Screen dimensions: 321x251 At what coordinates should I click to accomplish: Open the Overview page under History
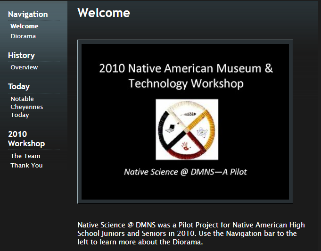tap(24, 67)
